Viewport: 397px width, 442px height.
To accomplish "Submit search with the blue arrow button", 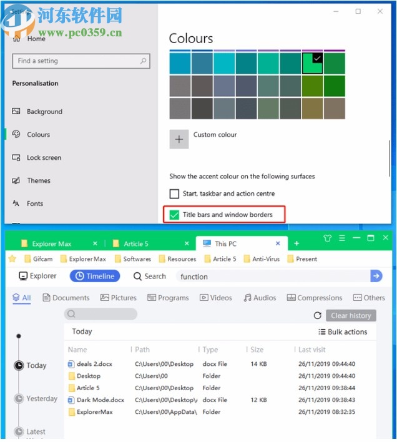I will pyautogui.click(x=376, y=276).
